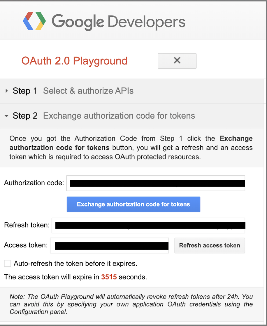This screenshot has width=267, height=326.
Task: Click the Refresh access token button
Action: click(210, 245)
